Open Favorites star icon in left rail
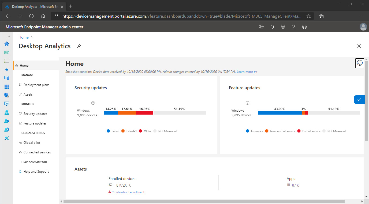 [7, 70]
